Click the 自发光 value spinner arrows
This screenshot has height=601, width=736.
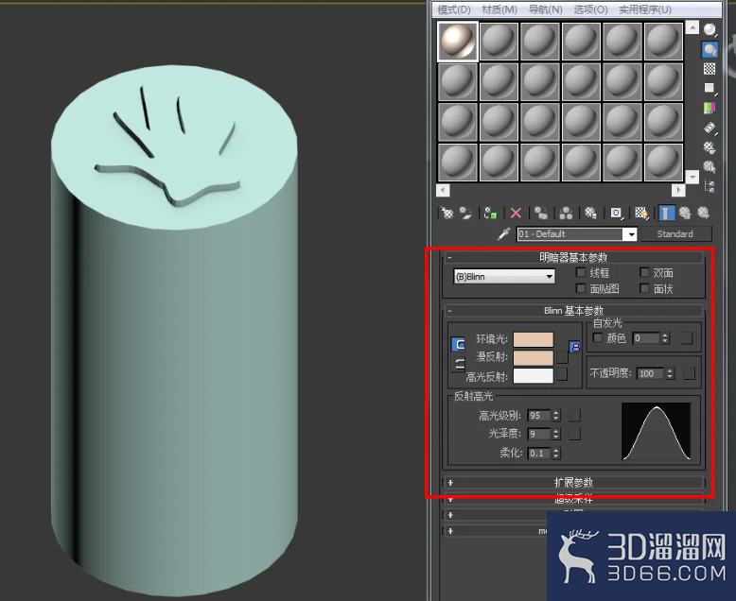point(665,338)
